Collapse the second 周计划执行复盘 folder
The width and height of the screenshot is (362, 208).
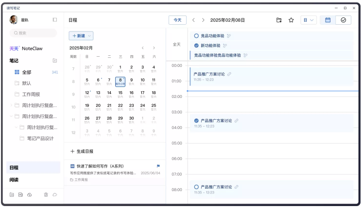[11, 116]
